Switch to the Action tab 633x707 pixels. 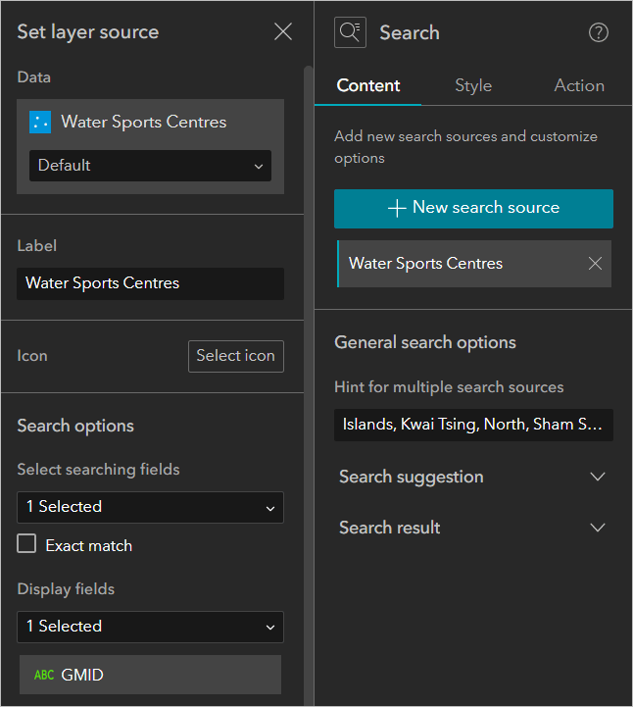[x=579, y=85]
